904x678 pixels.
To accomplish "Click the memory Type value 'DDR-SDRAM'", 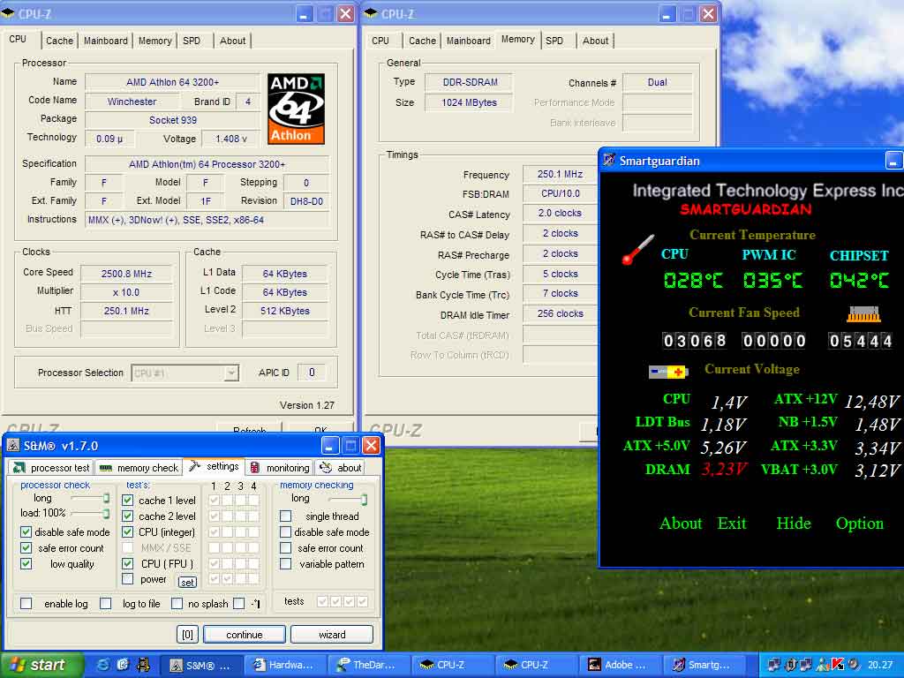I will 470,82.
